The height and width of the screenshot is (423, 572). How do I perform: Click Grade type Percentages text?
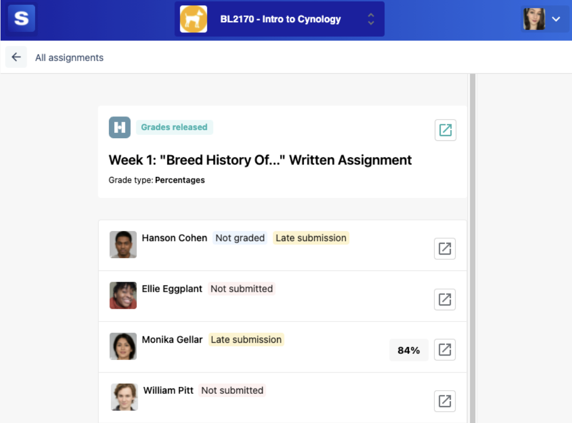(x=156, y=180)
